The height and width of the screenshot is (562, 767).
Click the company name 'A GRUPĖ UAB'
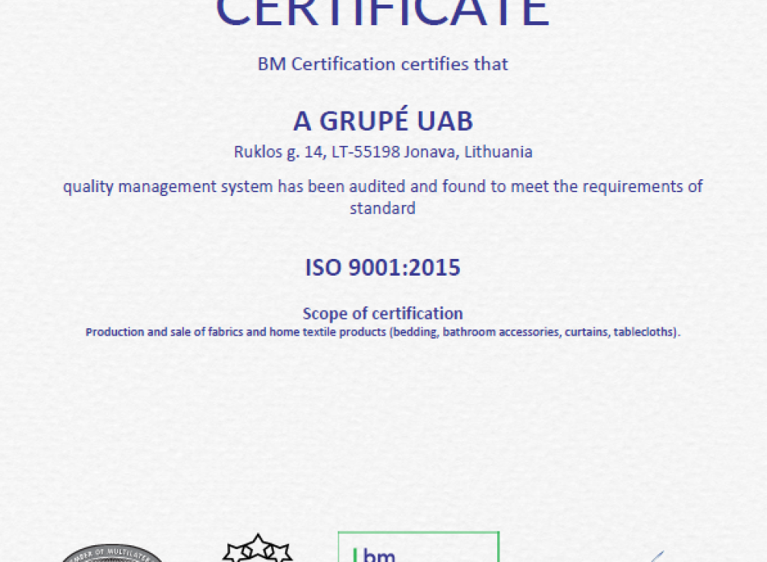(383, 120)
